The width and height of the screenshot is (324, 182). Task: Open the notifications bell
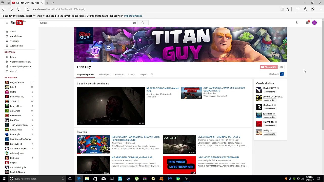(x=307, y=22)
